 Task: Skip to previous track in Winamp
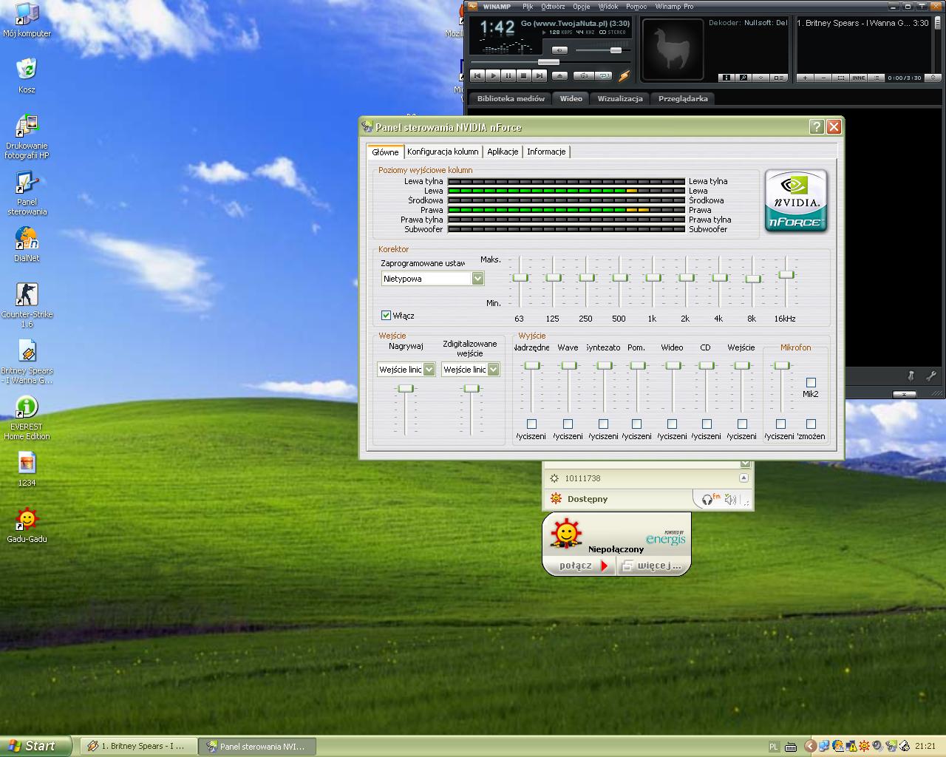tap(477, 75)
